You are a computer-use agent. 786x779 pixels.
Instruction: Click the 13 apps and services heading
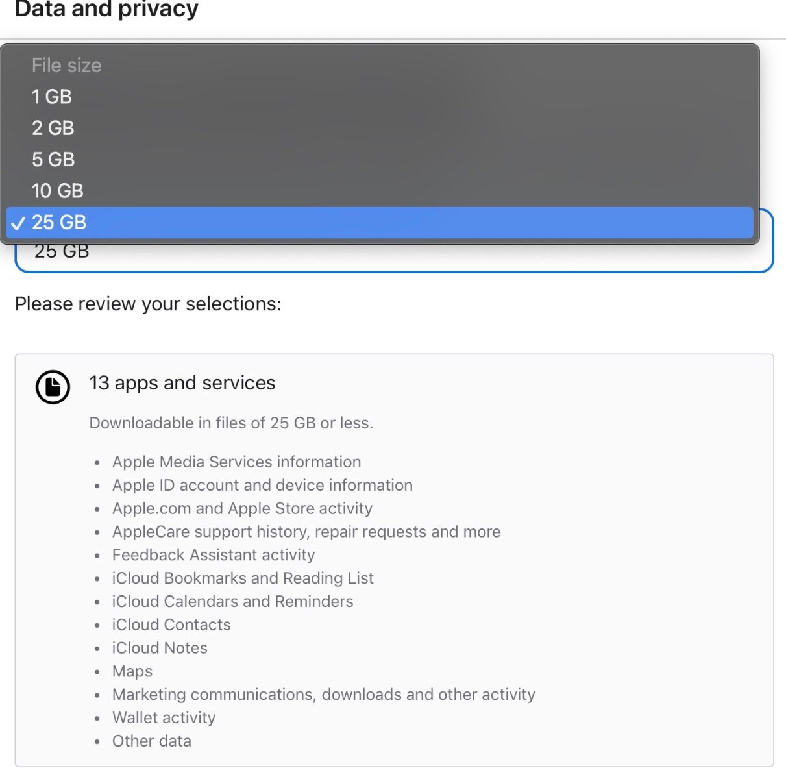pos(182,383)
